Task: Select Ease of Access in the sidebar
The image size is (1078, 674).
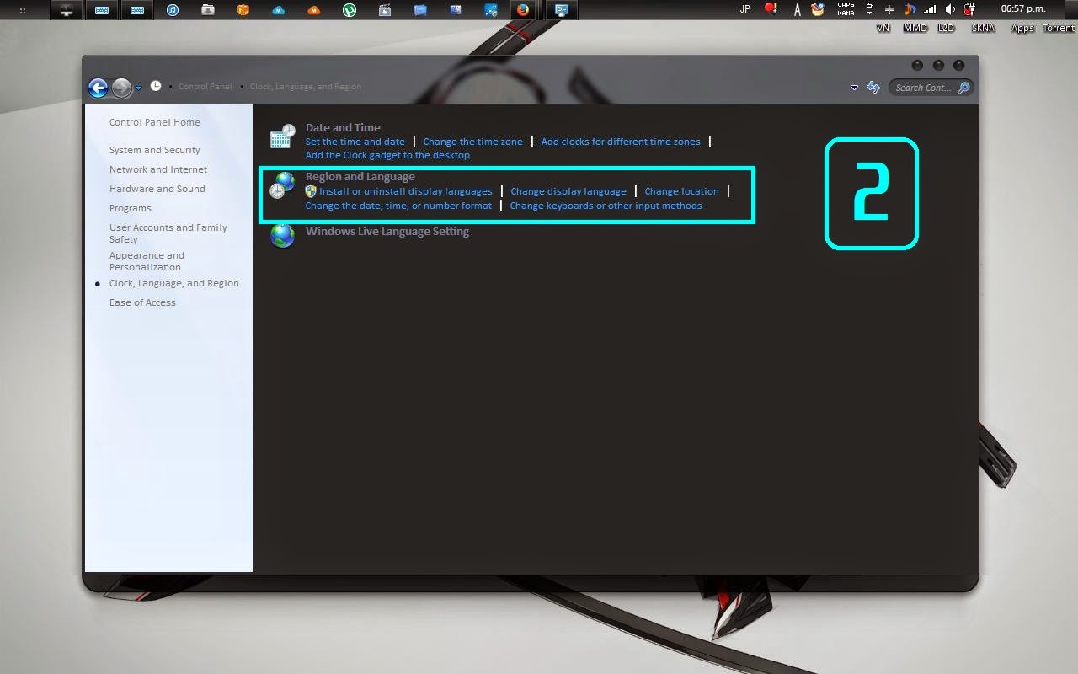Action: pyautogui.click(x=142, y=302)
